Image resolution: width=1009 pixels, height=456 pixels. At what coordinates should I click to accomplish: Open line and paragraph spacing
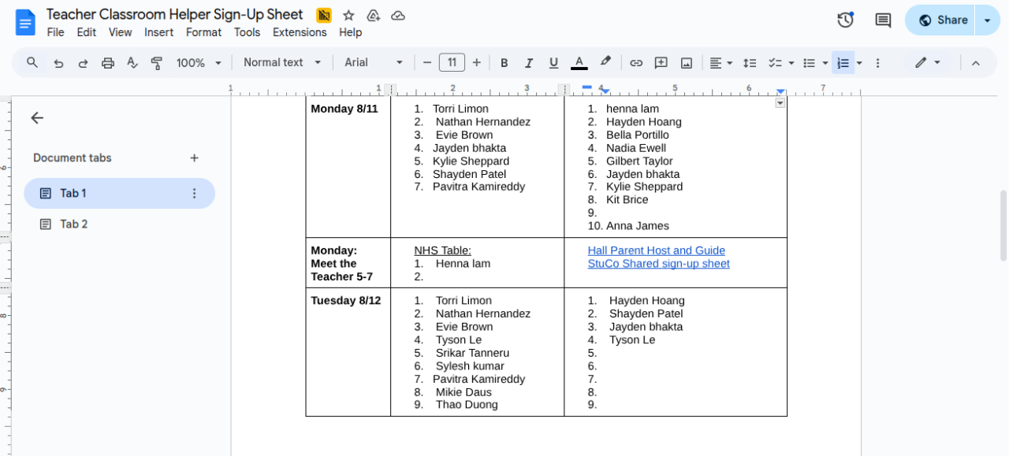point(750,63)
